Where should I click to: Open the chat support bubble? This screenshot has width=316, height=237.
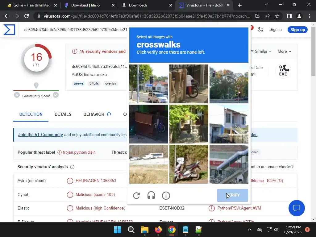click(x=297, y=208)
